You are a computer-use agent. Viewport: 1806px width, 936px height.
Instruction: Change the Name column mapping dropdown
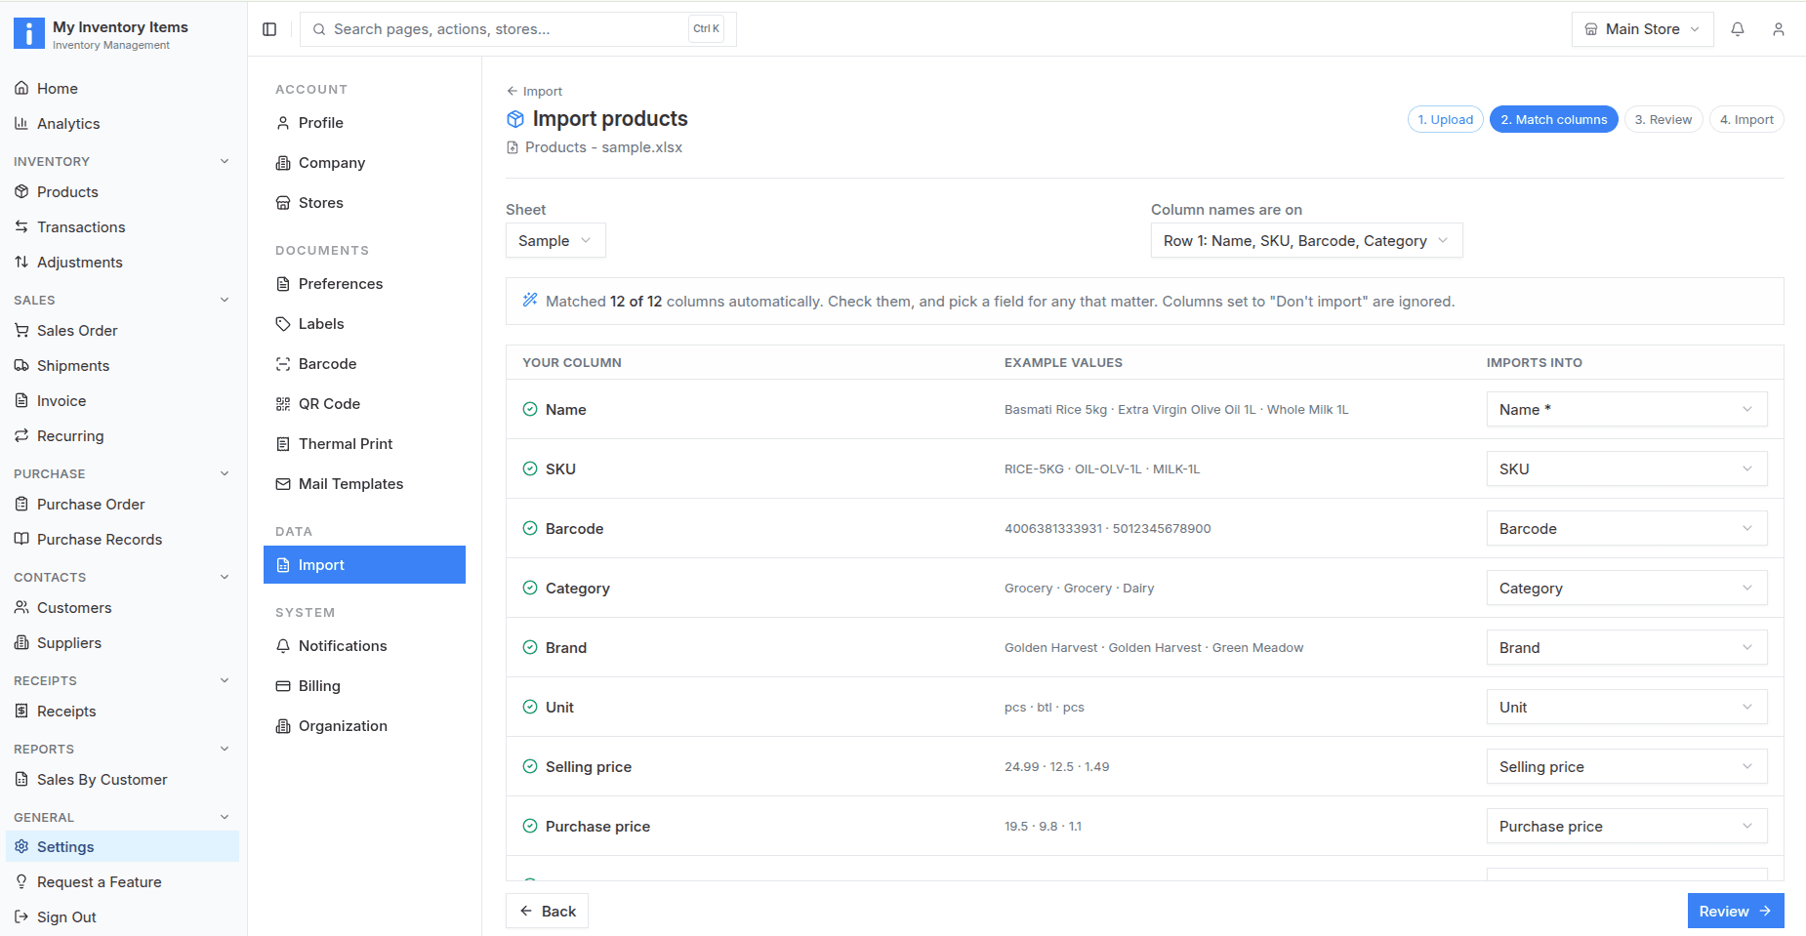coord(1626,410)
